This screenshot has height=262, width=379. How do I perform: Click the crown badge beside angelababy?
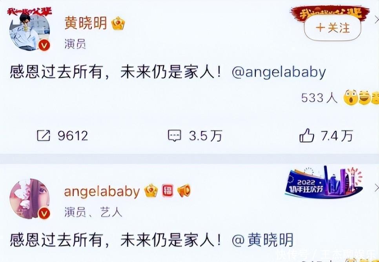coord(151,191)
